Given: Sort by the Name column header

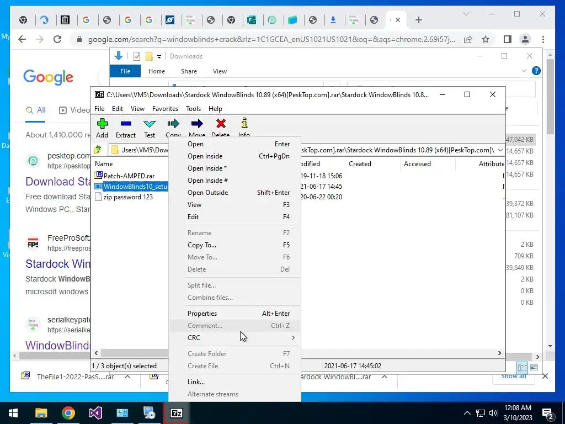Looking at the screenshot, I should pyautogui.click(x=104, y=163).
